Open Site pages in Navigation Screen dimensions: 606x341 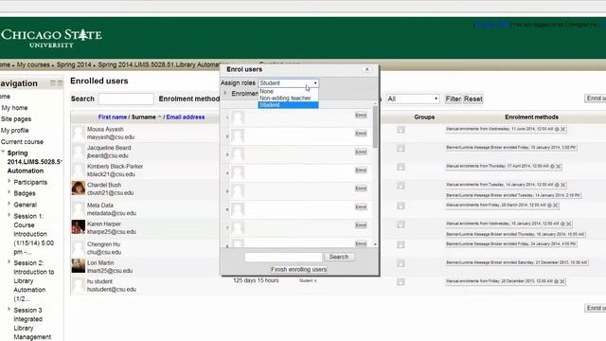pos(16,119)
